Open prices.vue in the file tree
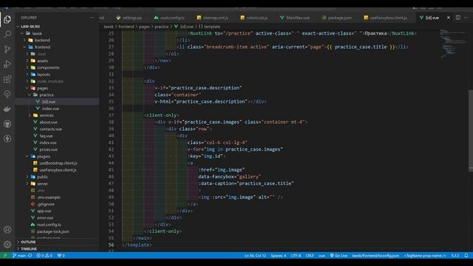Viewport: 473px width, 266px height. (x=58, y=149)
